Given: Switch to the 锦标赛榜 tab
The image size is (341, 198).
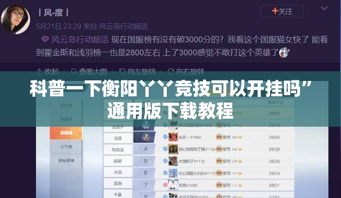Looking at the screenshot, I should 66,161.
